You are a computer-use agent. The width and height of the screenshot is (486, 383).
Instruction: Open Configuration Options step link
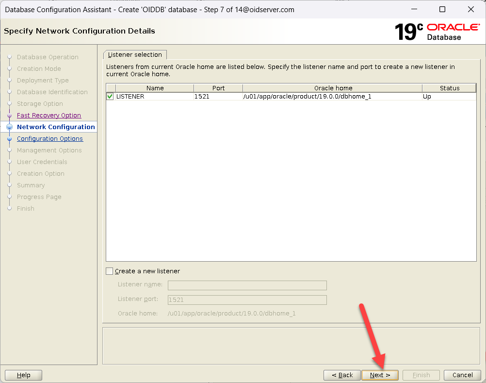49,138
